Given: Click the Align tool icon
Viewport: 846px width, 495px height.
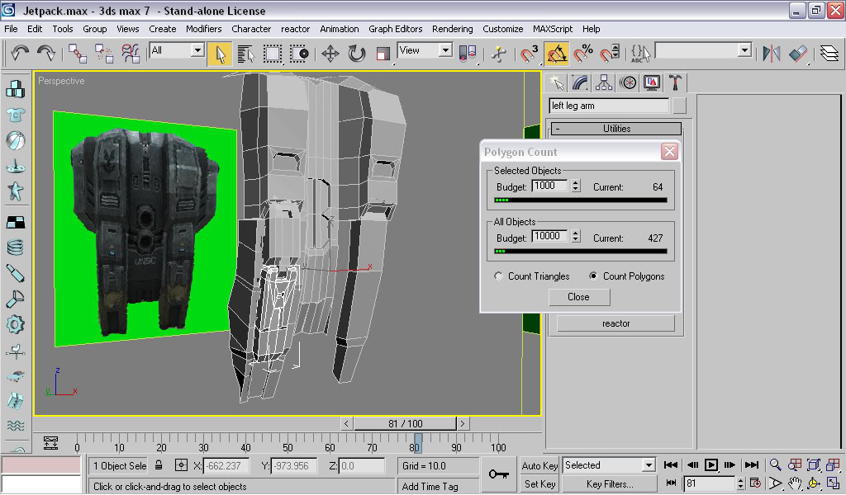Looking at the screenshot, I should click(x=798, y=54).
